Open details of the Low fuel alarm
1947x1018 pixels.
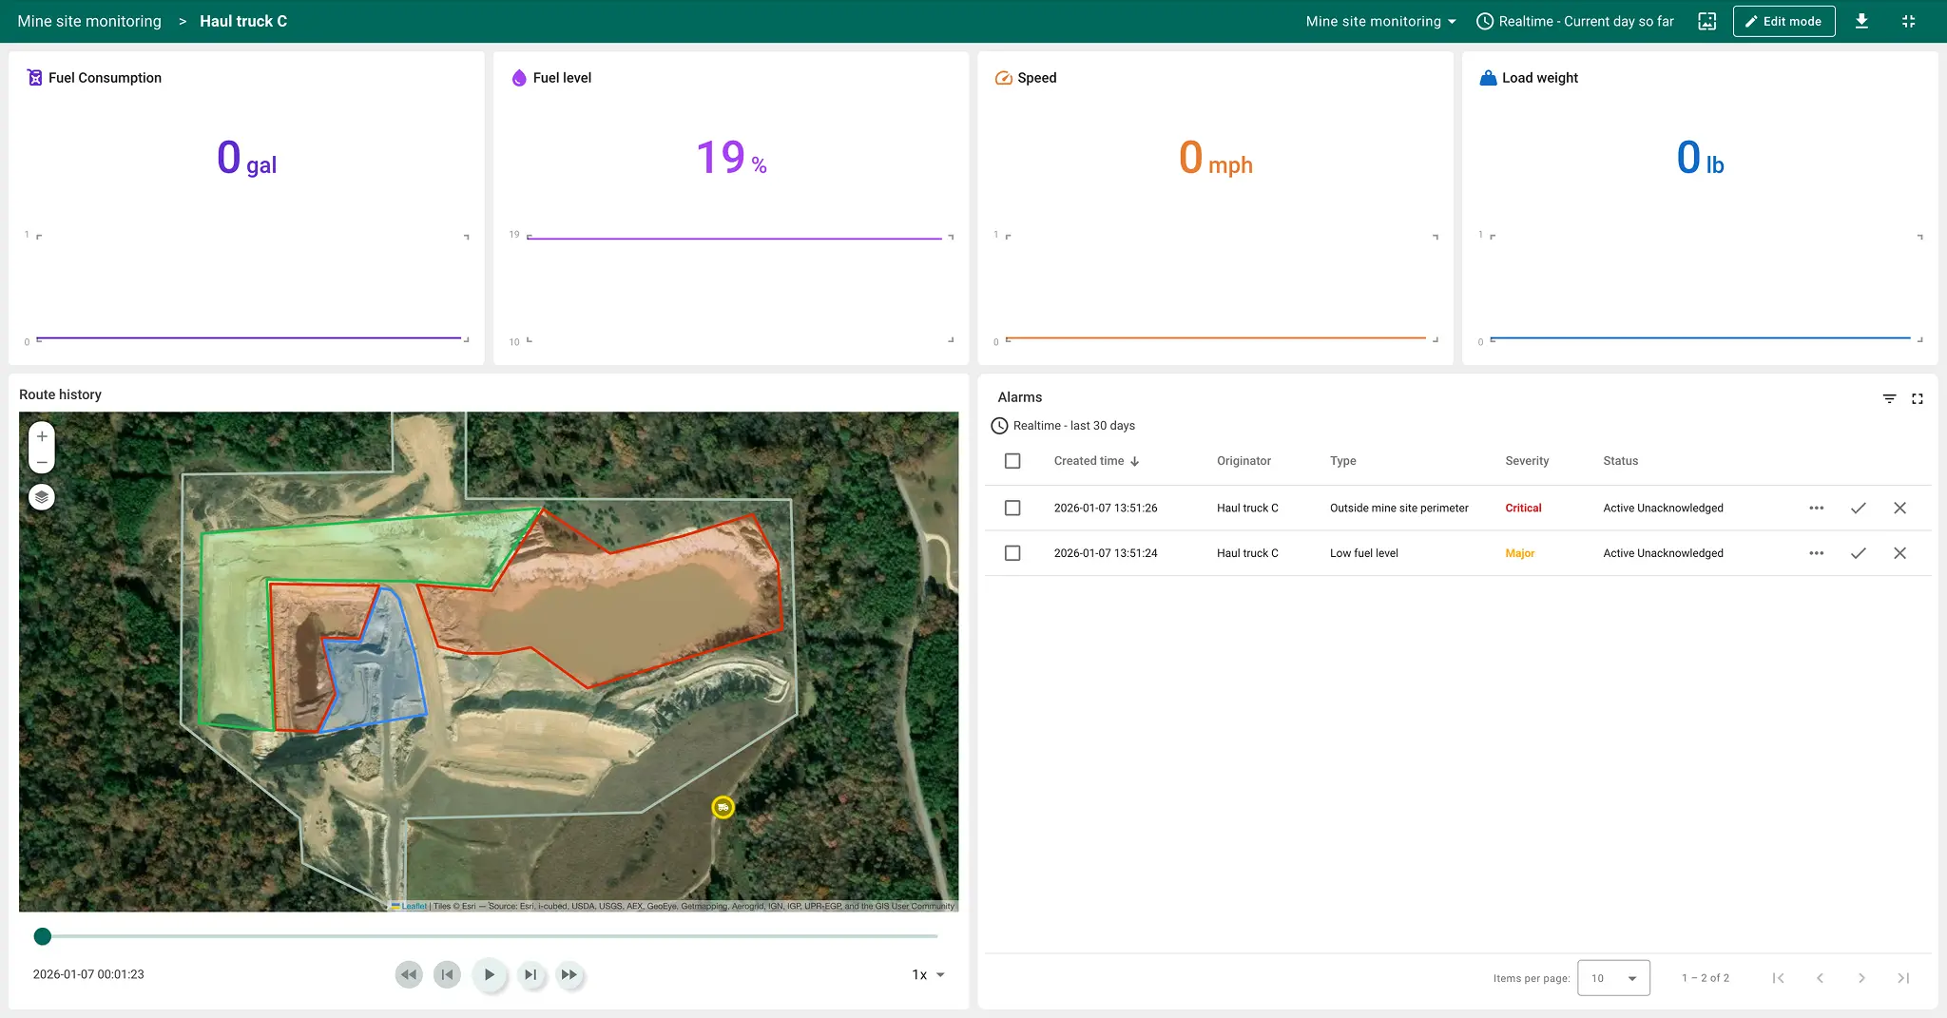(1816, 553)
